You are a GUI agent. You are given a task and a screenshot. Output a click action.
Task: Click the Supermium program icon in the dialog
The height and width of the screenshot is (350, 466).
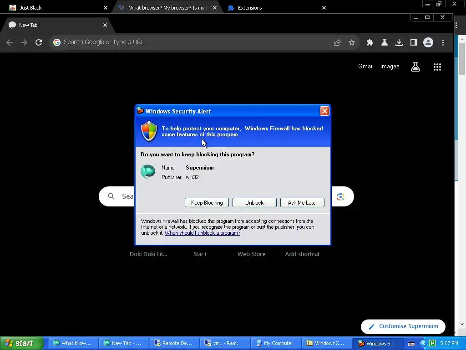point(148,172)
